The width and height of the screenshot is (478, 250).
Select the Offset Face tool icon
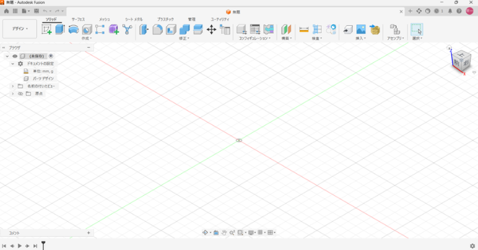click(x=198, y=29)
